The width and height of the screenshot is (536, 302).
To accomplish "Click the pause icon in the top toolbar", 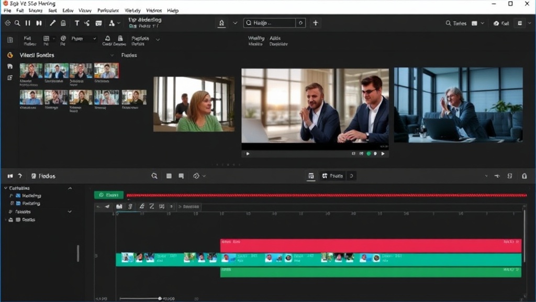I will 28,23.
